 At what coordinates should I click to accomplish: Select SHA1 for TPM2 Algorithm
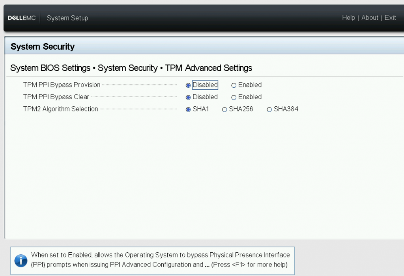coord(189,109)
